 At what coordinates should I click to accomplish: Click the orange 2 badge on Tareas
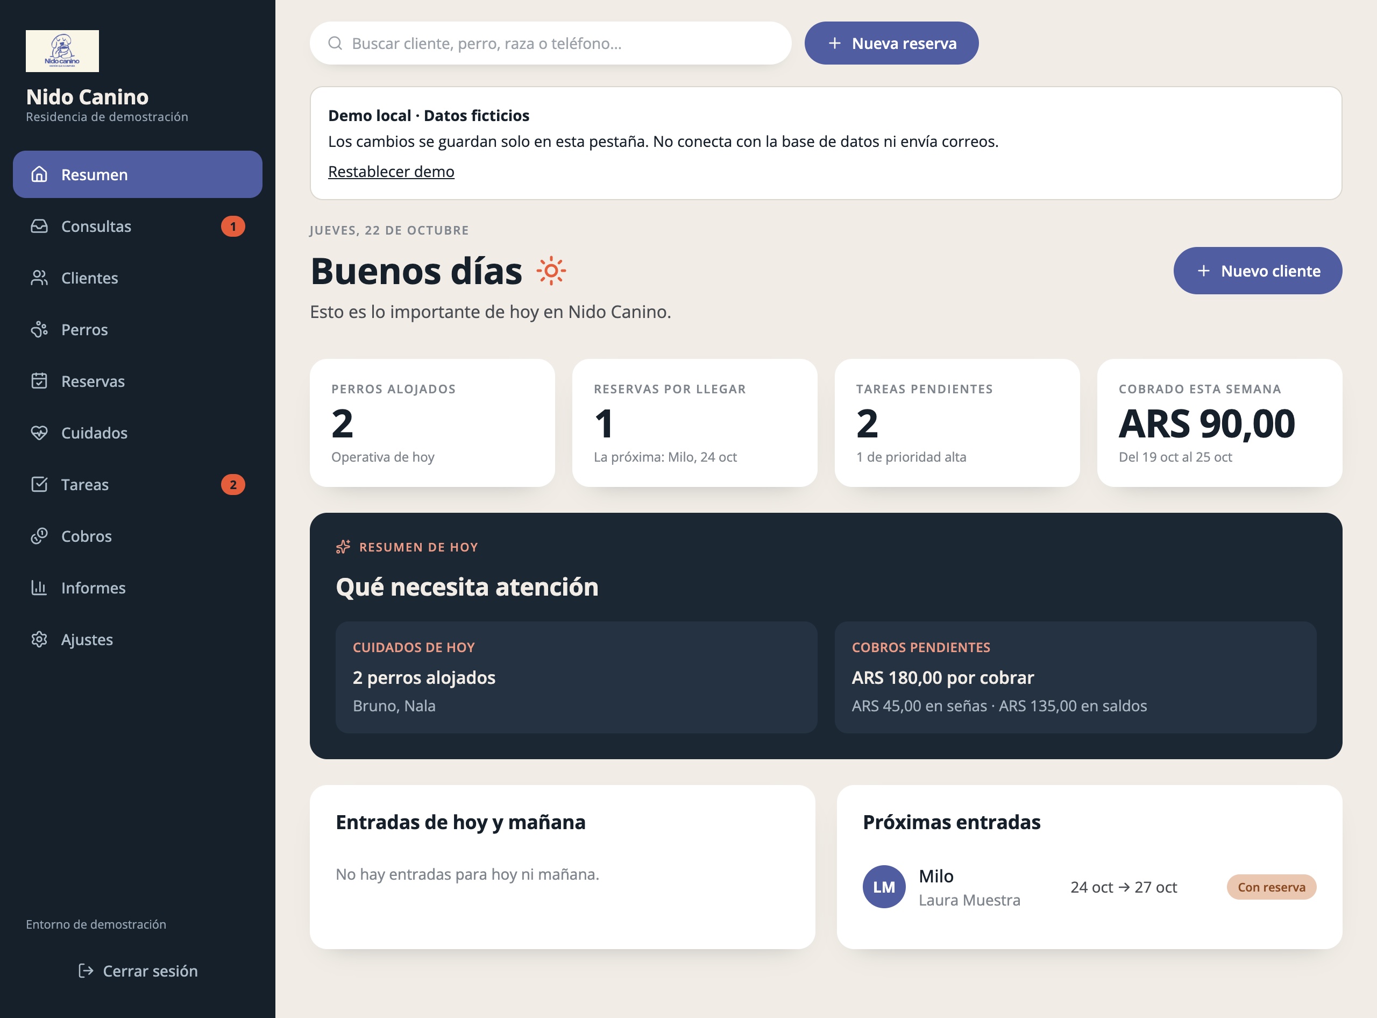(x=233, y=484)
